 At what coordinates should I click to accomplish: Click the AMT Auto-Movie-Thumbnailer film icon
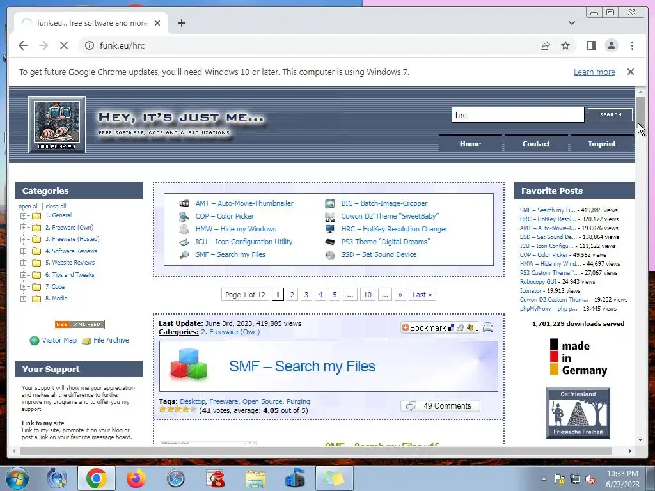point(184,203)
